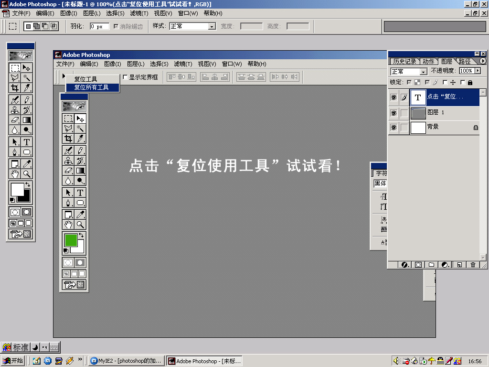Click the swap foreground/background colors arrow in main toolbox

click(28, 184)
